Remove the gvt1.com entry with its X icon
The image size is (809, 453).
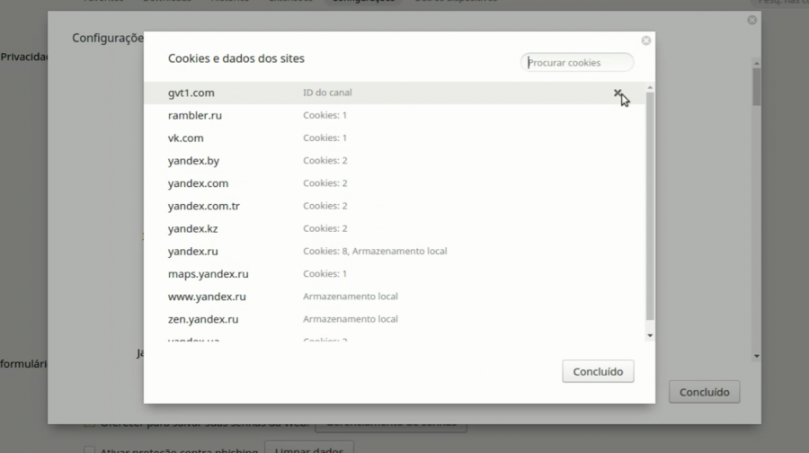(x=617, y=93)
